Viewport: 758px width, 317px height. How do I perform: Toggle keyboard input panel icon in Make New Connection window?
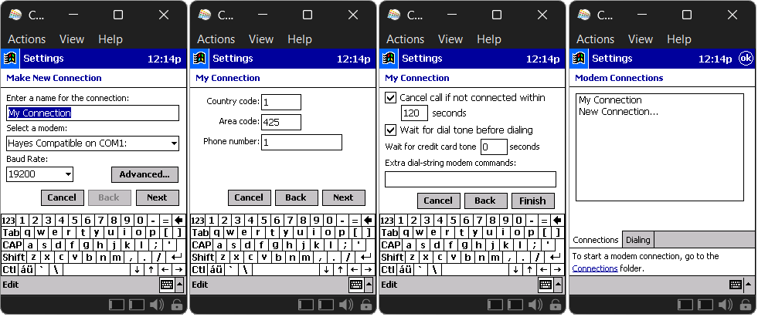tap(167, 284)
